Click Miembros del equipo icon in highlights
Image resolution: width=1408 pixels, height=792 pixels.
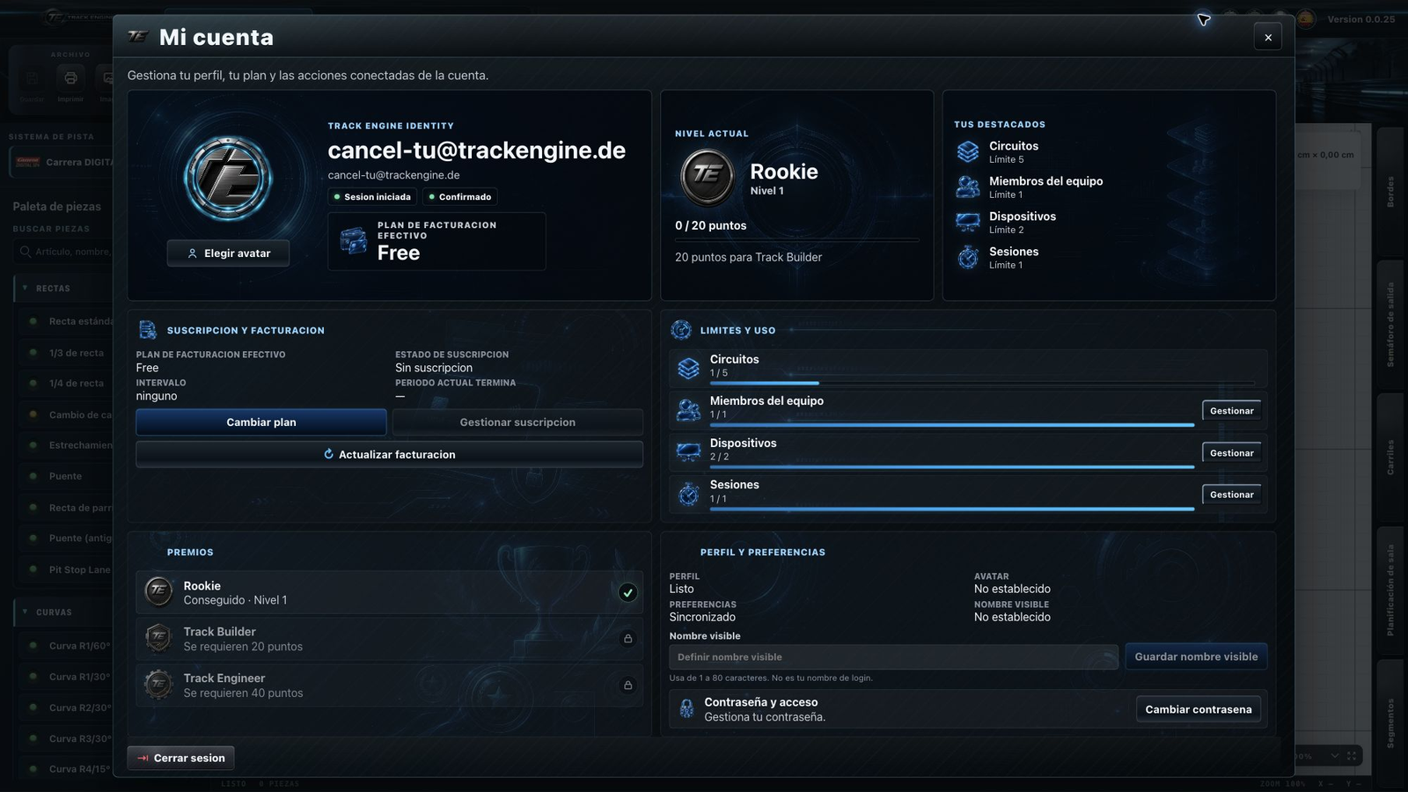[x=968, y=187]
